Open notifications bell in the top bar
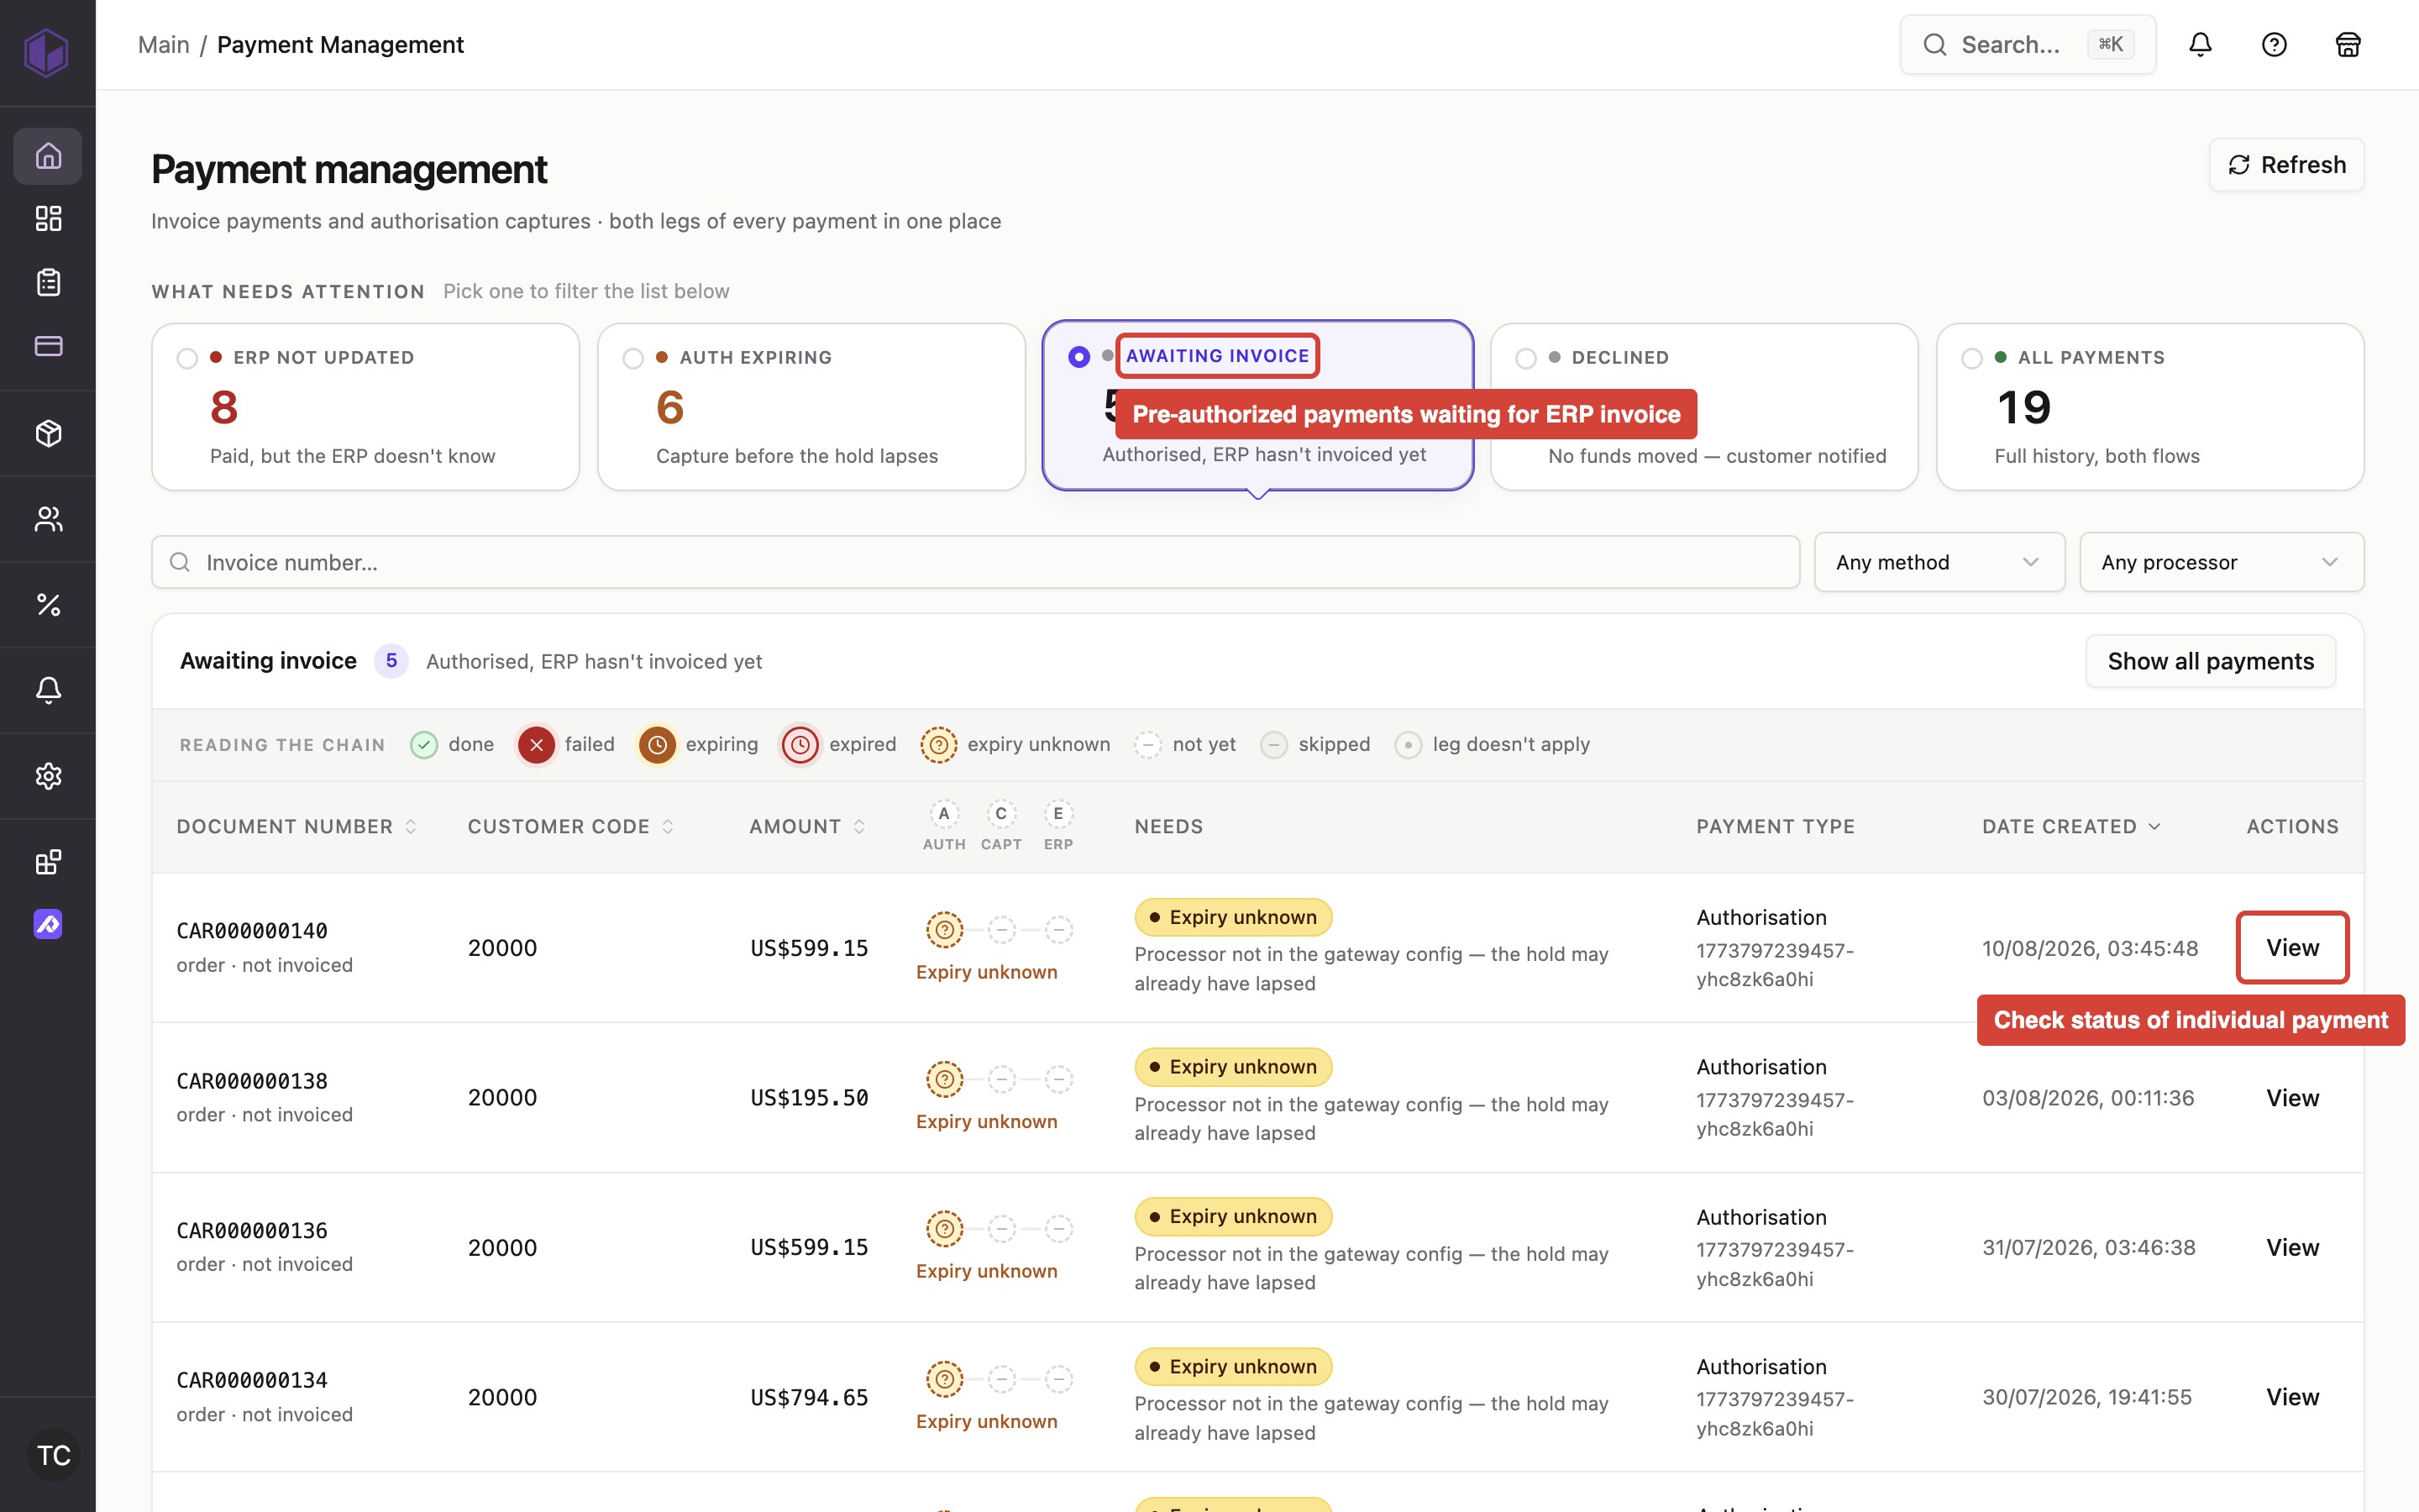Screen dimensions: 2419x1512 [x=2200, y=45]
